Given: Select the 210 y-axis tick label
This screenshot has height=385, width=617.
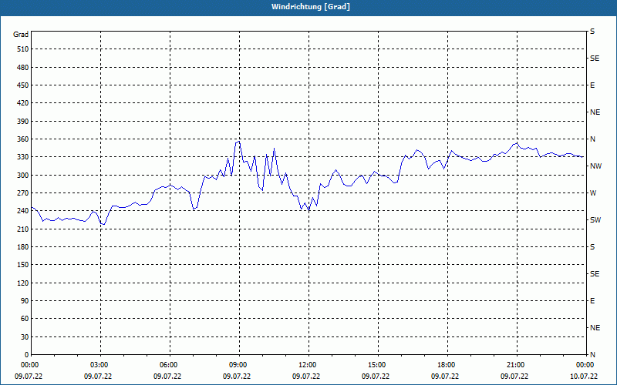Looking at the screenshot, I should [23, 229].
